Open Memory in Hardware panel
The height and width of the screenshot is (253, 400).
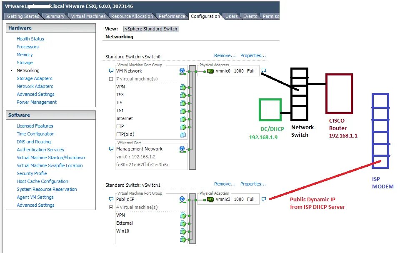tap(25, 55)
